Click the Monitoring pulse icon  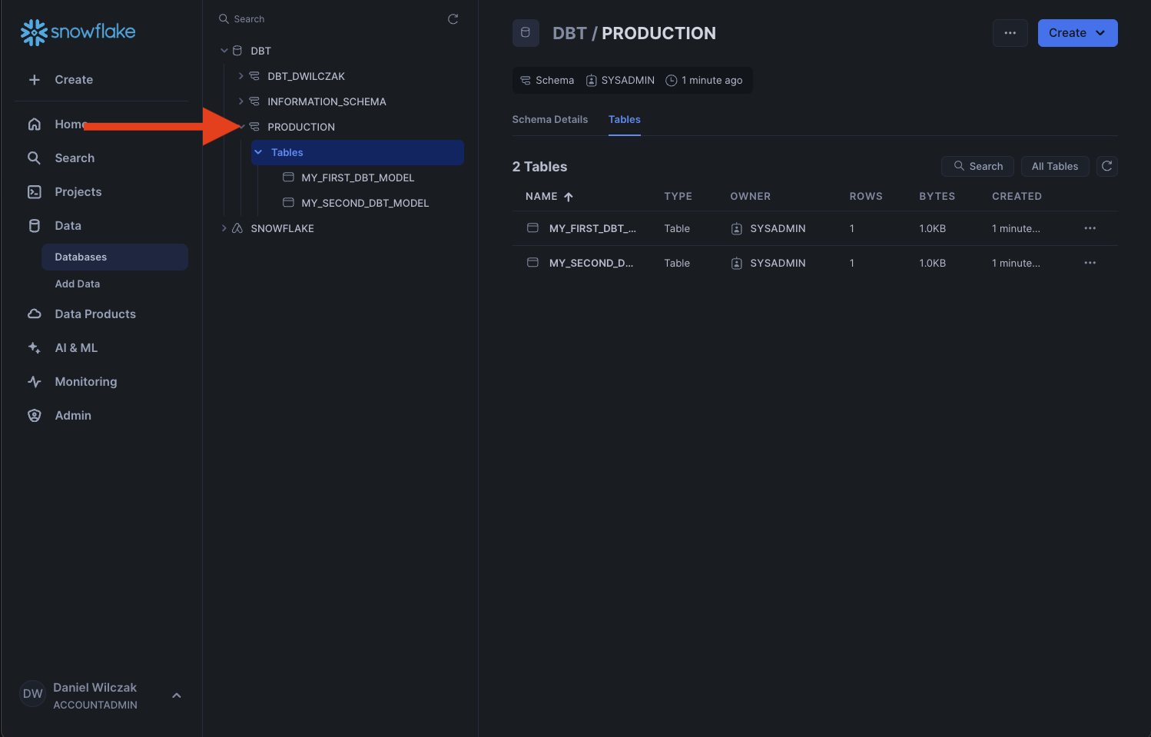click(34, 382)
